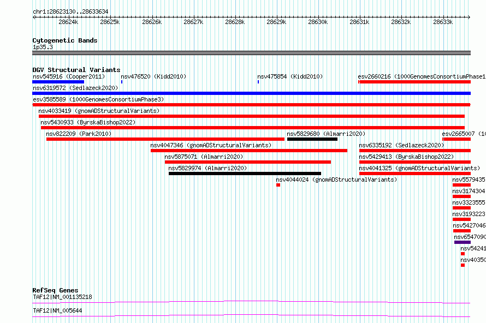Screen dimensions: 486x323
Task: Open the nsv4044024 gnomADStructuralVariants label
Action: 336,180
